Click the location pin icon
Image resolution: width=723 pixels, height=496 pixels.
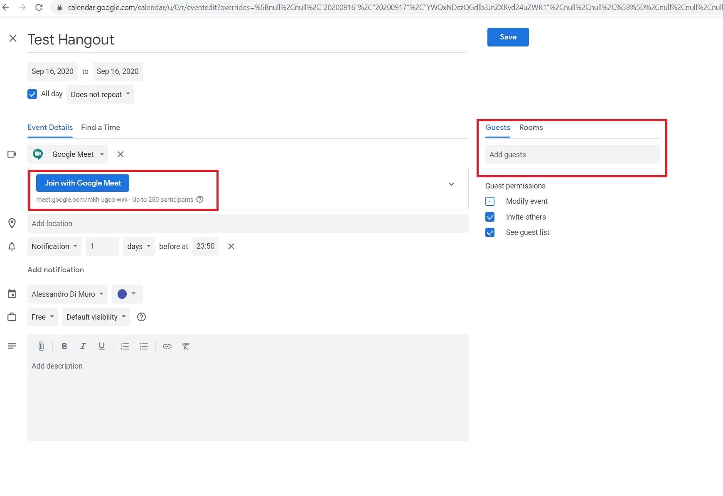12,223
